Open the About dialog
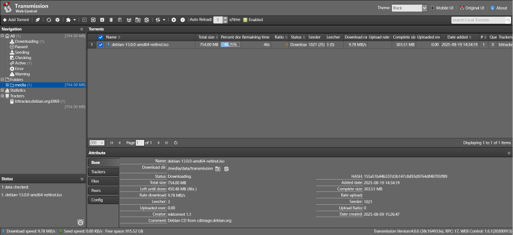513x235 pixels. pyautogui.click(x=499, y=8)
